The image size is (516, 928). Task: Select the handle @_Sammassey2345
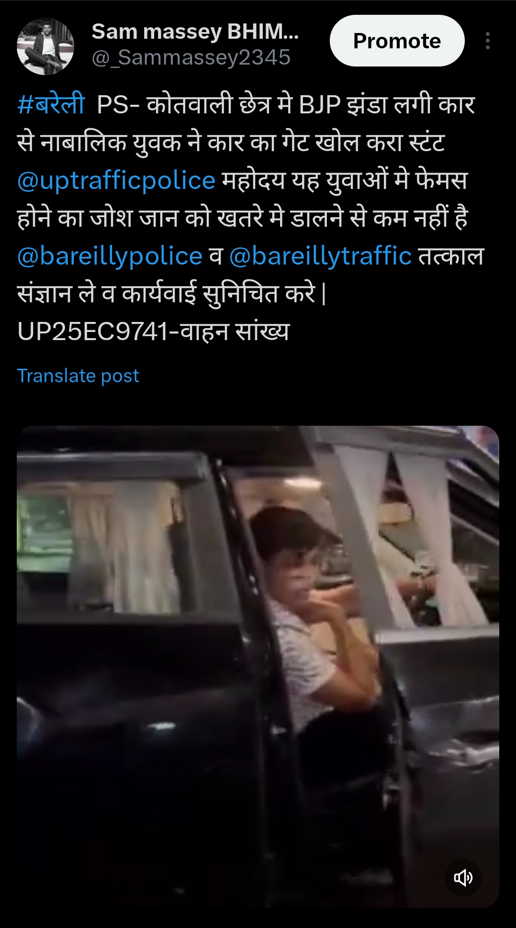coord(191,57)
